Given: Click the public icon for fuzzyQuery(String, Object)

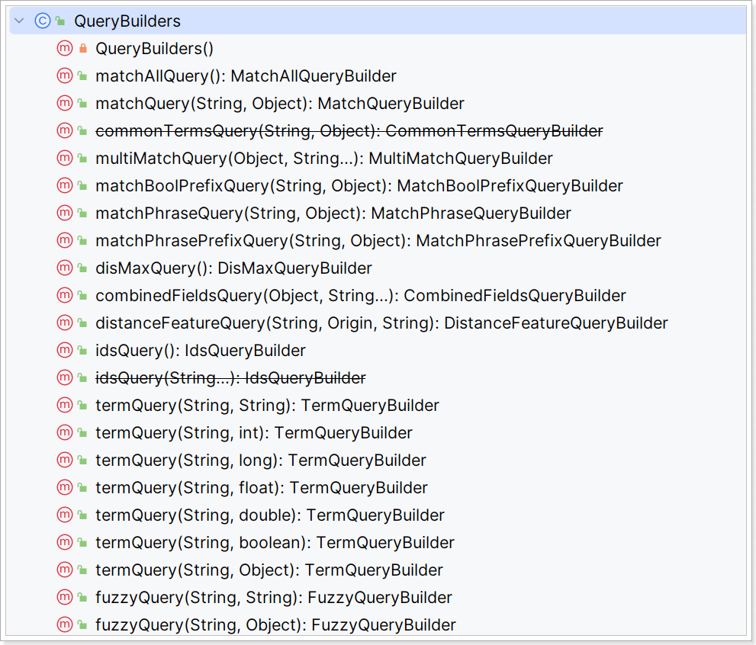Looking at the screenshot, I should (83, 624).
